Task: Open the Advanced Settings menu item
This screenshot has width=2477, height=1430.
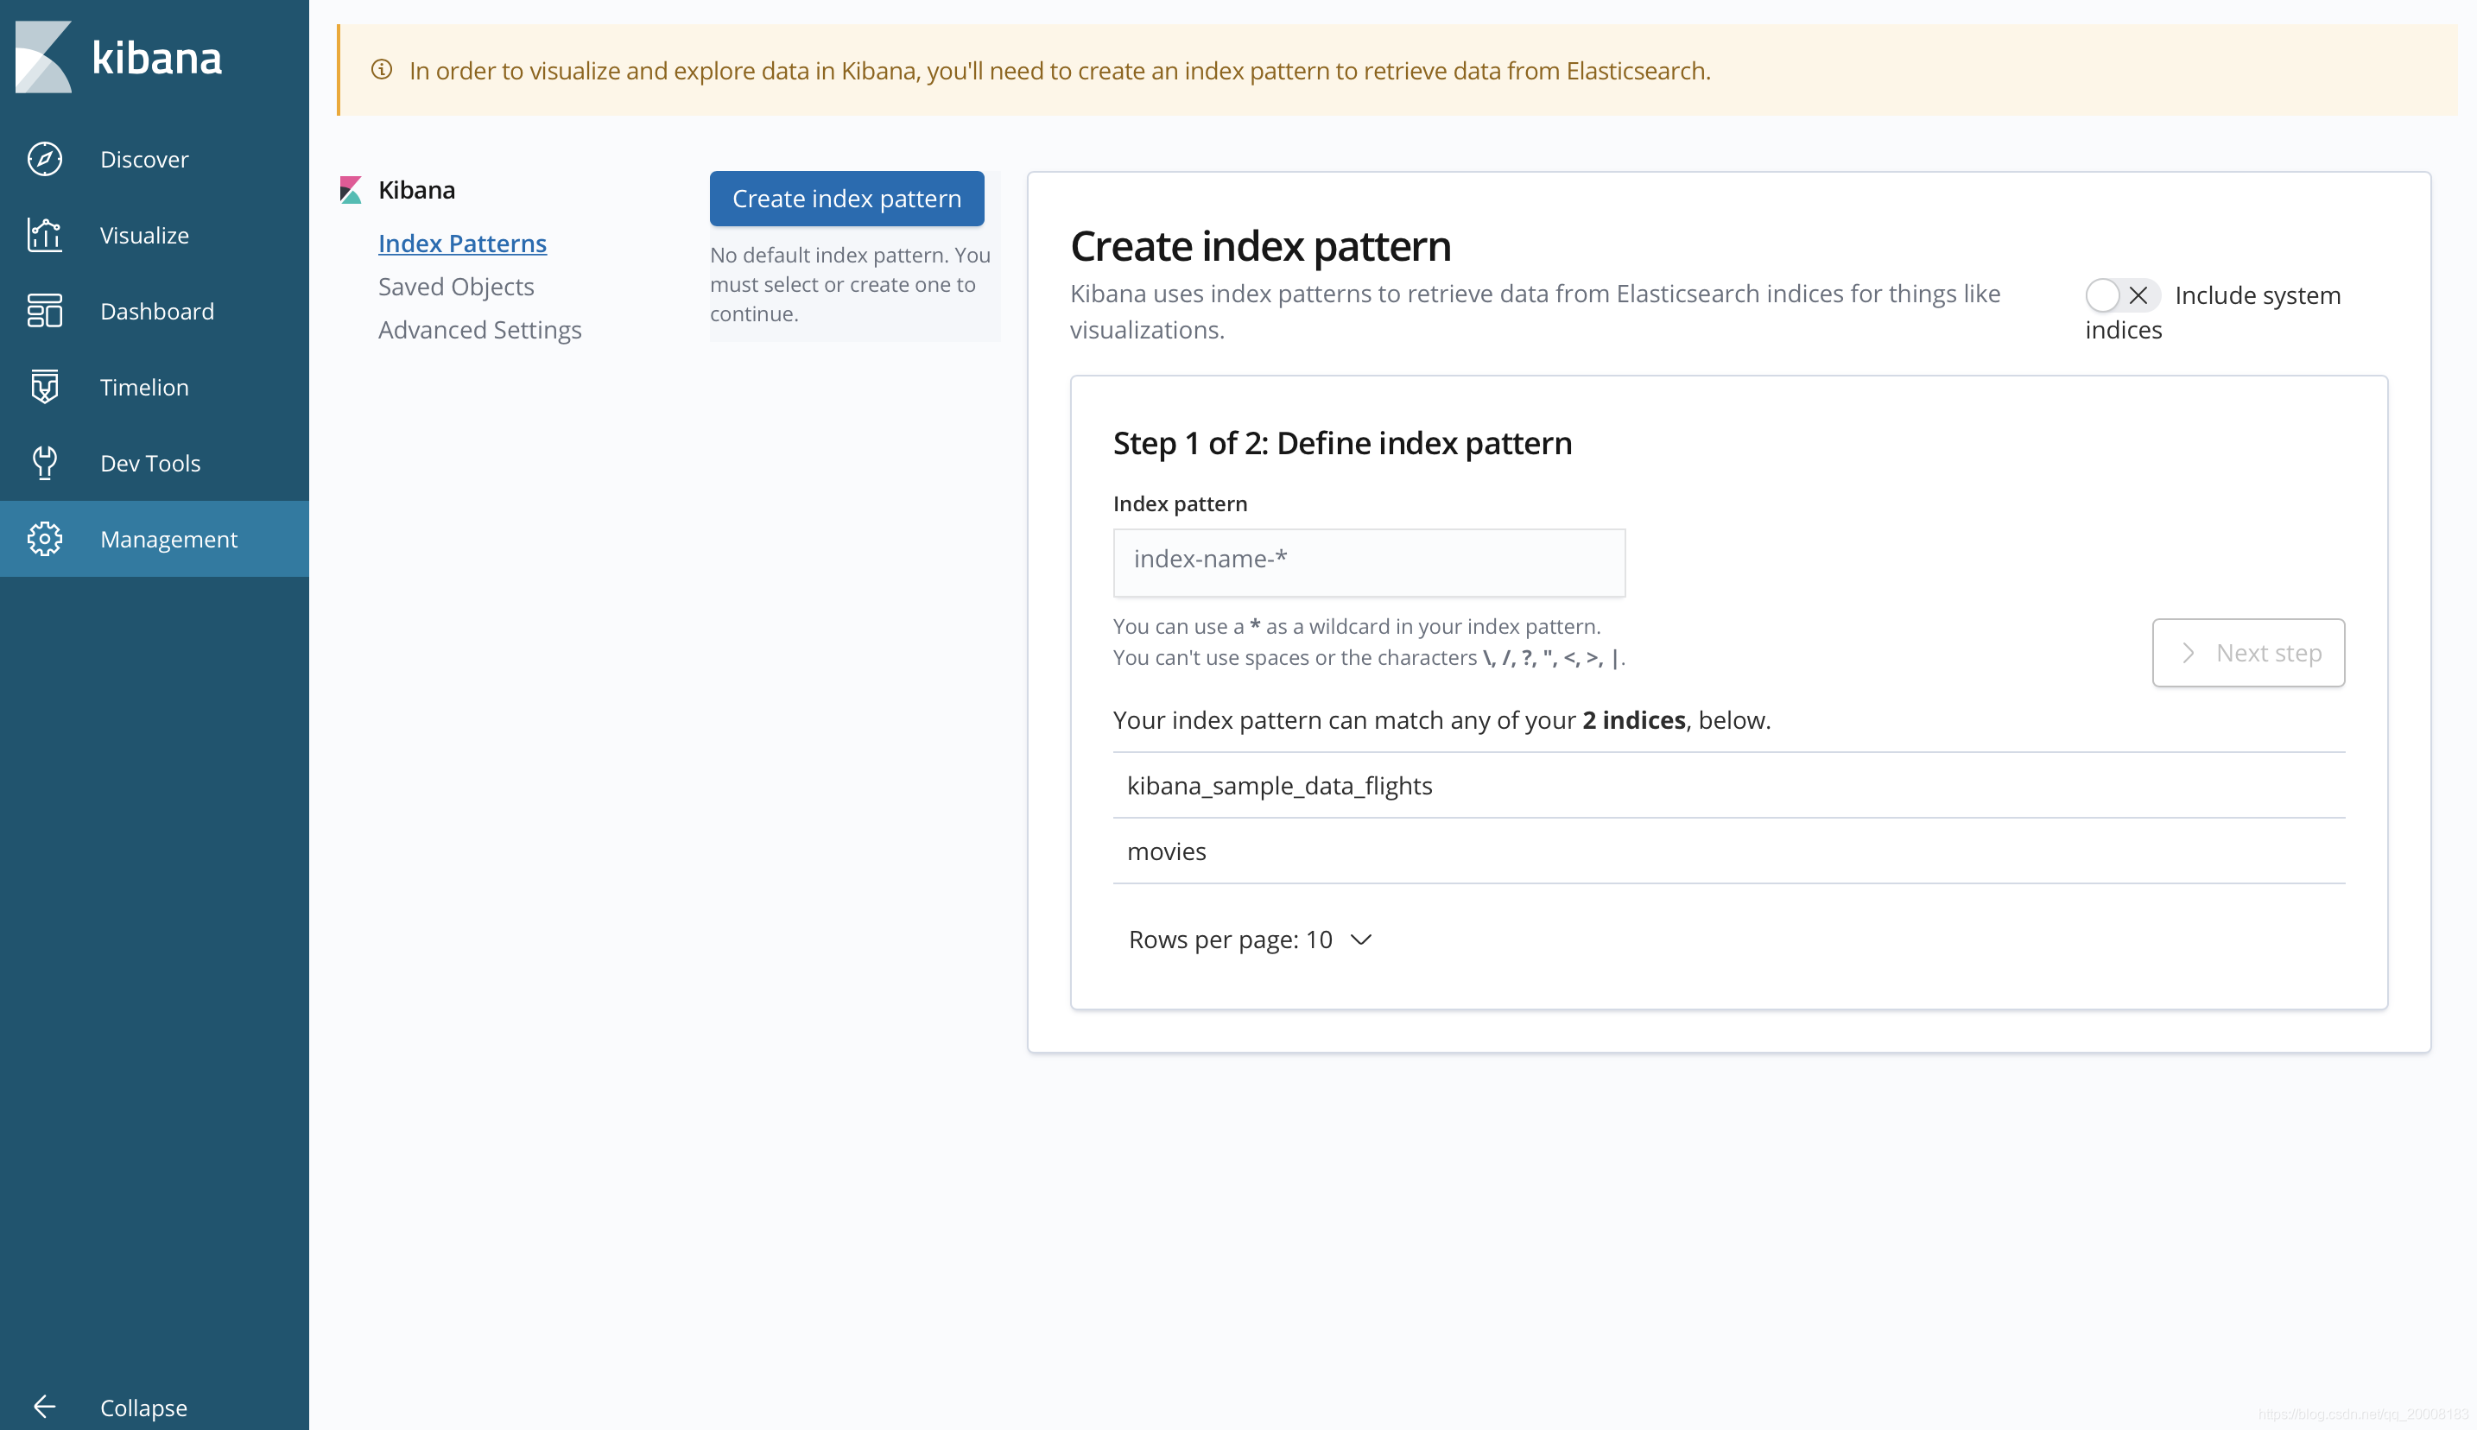Action: [478, 328]
